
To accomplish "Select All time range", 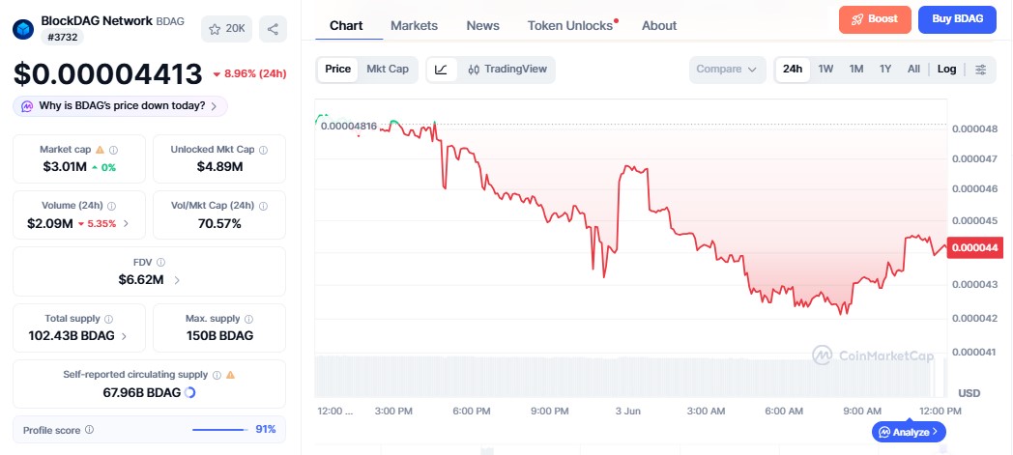I will pyautogui.click(x=913, y=69).
